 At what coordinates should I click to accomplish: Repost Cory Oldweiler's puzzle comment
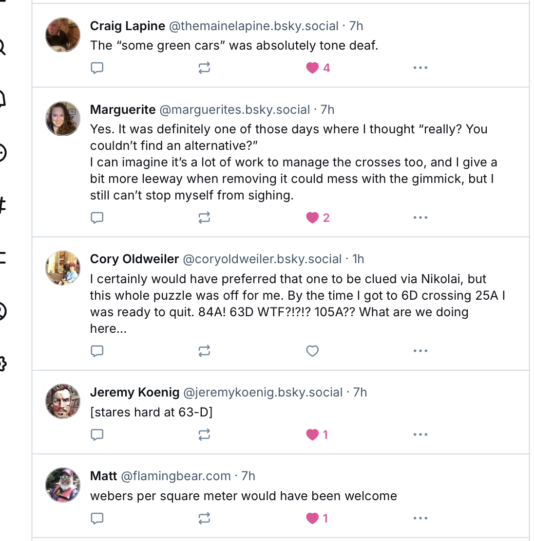[204, 351]
